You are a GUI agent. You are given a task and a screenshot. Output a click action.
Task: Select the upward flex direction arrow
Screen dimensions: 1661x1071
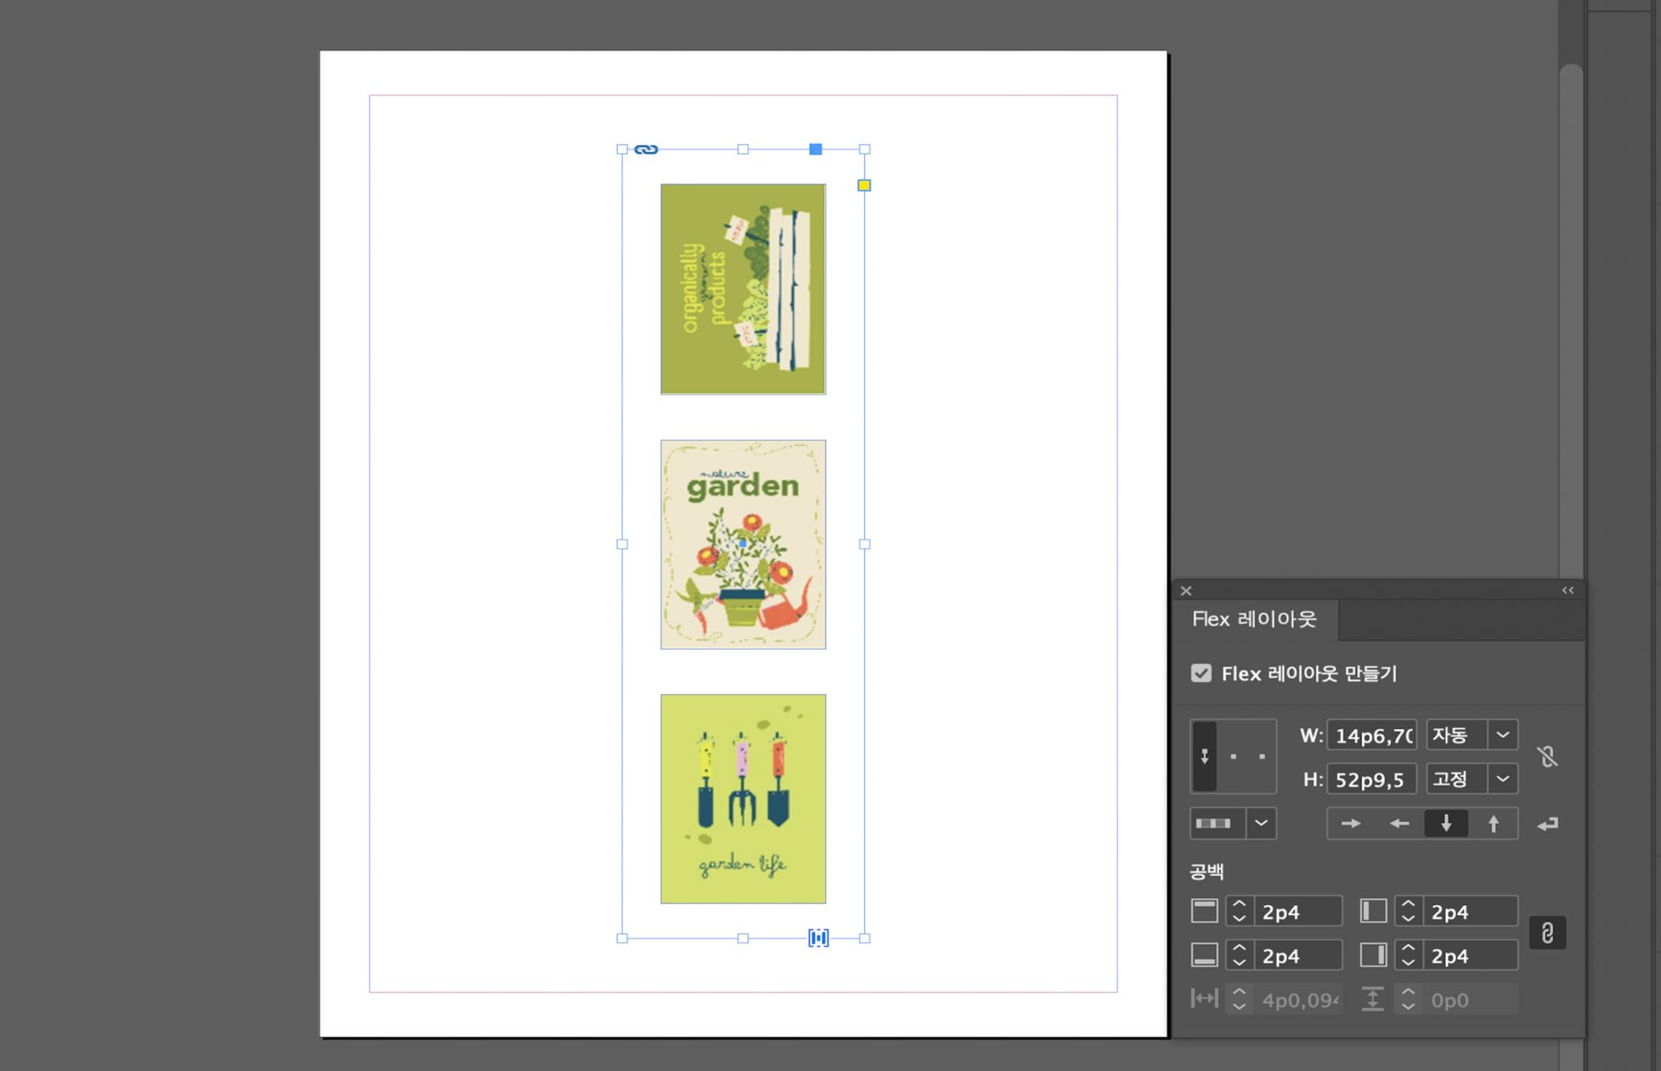point(1493,824)
